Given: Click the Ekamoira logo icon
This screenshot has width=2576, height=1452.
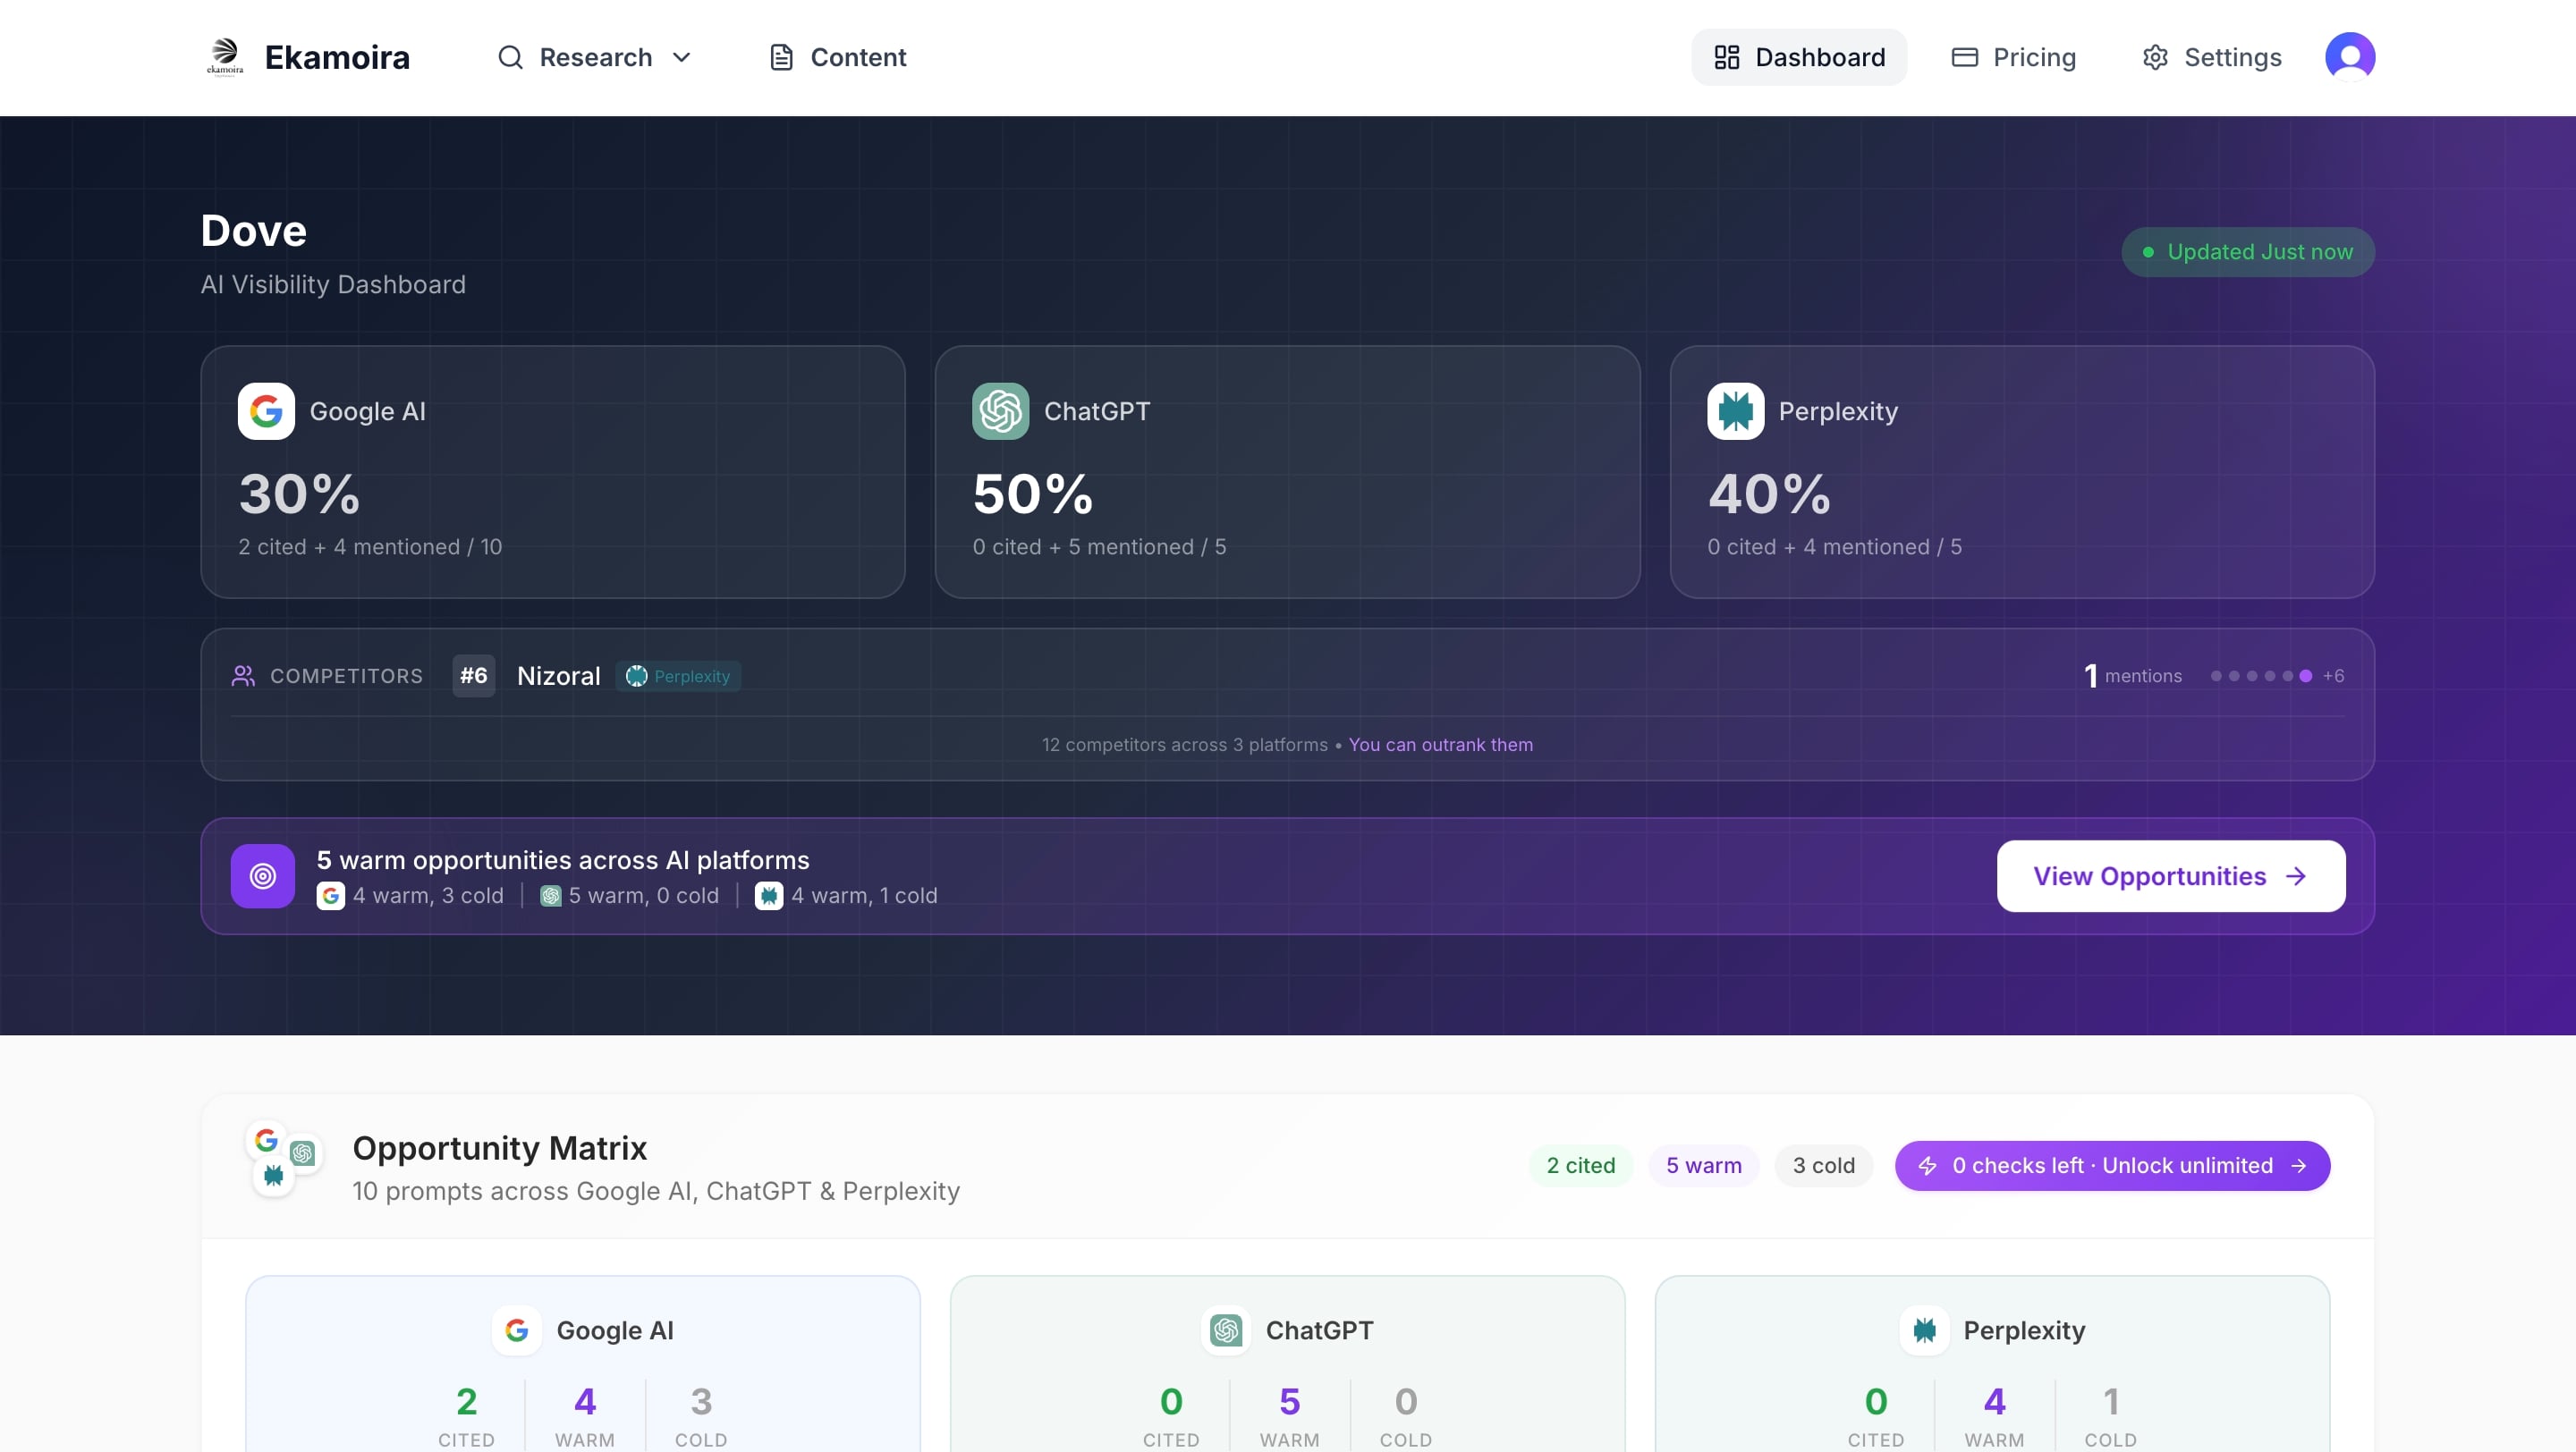Looking at the screenshot, I should 224,56.
